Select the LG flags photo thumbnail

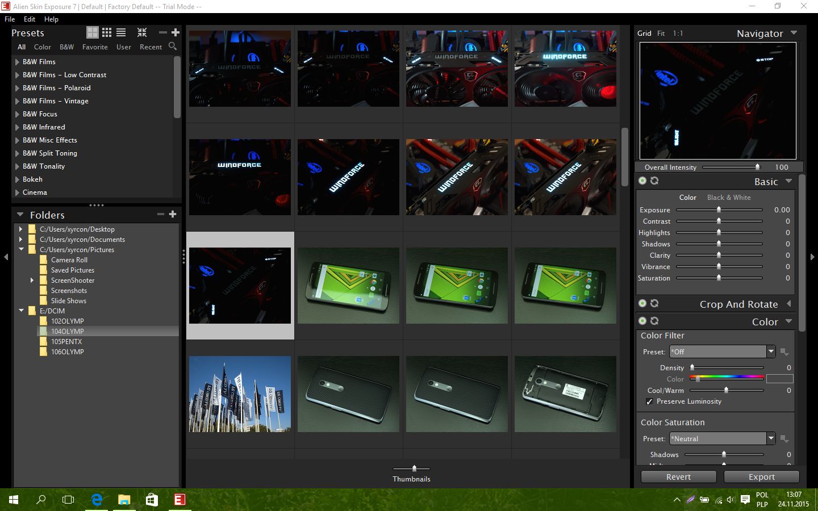(240, 394)
